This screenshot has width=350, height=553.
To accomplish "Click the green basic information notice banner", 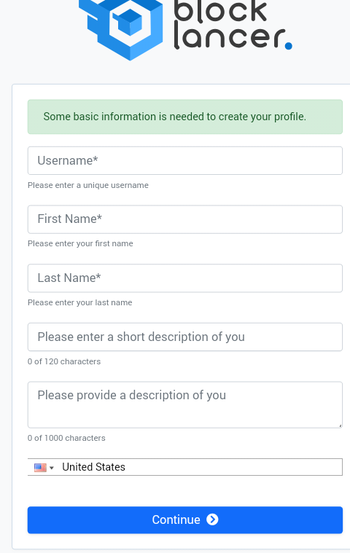I will pos(185,117).
